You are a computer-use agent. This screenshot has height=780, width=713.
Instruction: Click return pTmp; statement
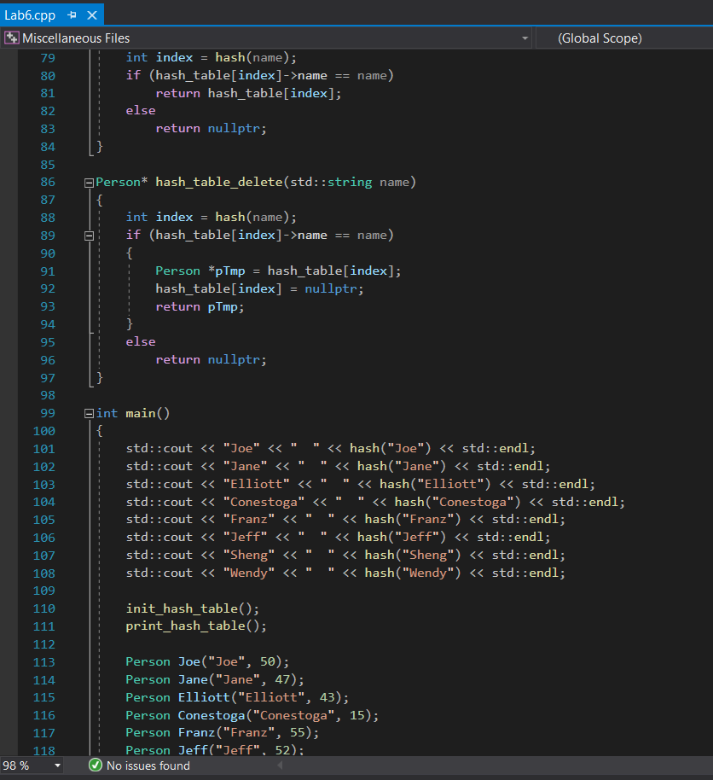(x=200, y=307)
